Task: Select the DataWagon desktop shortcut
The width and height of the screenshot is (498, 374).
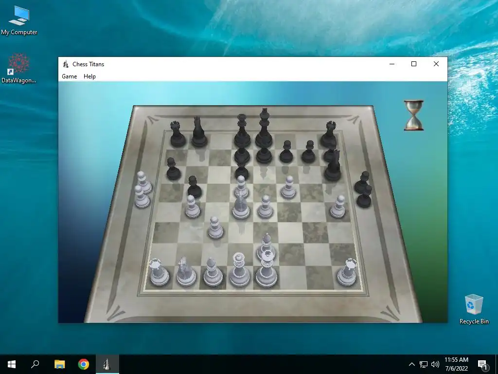Action: 19,68
